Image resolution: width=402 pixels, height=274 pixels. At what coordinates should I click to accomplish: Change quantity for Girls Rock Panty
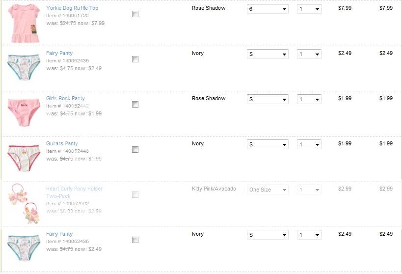[309, 100]
